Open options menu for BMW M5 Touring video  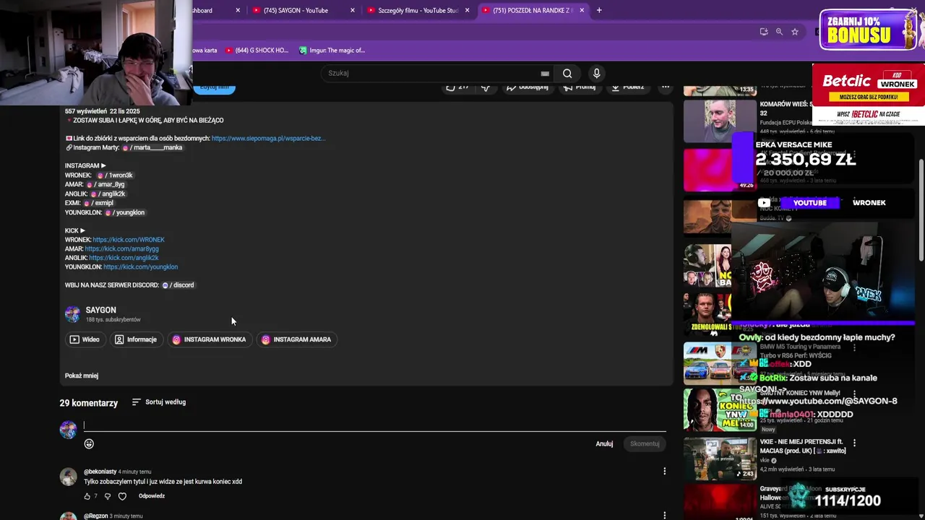pos(854,347)
